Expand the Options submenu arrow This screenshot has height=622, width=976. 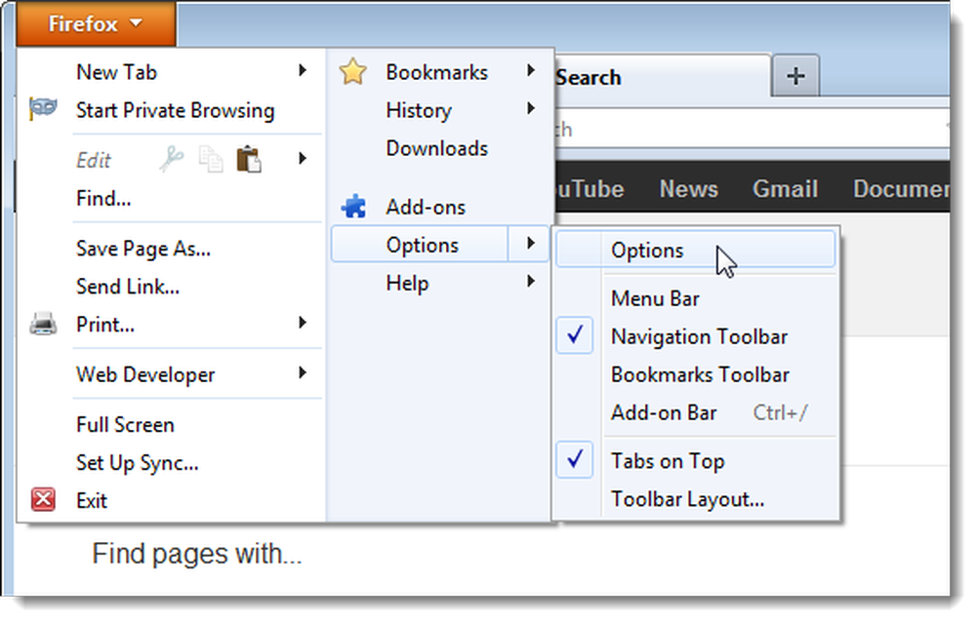tap(530, 243)
